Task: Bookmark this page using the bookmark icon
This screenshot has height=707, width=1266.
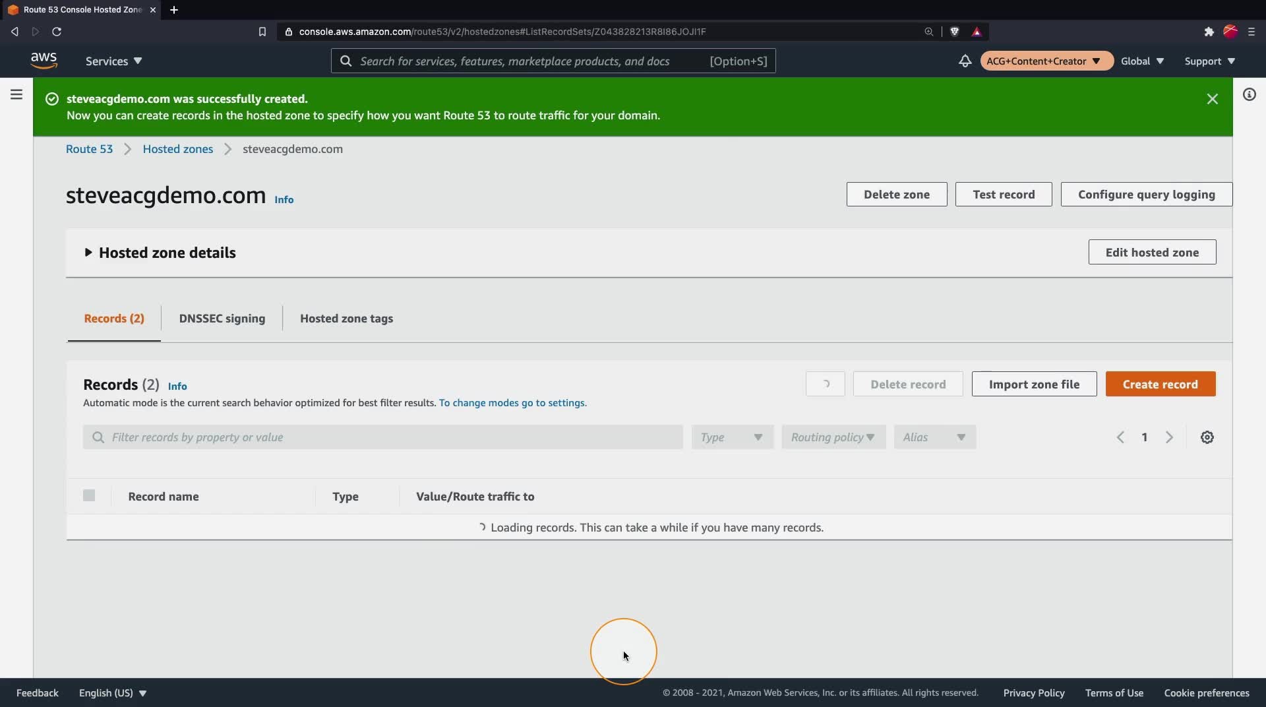Action: [262, 32]
